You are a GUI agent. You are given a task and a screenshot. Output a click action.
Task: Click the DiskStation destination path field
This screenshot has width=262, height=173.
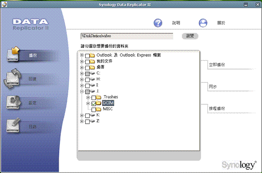click(127, 36)
